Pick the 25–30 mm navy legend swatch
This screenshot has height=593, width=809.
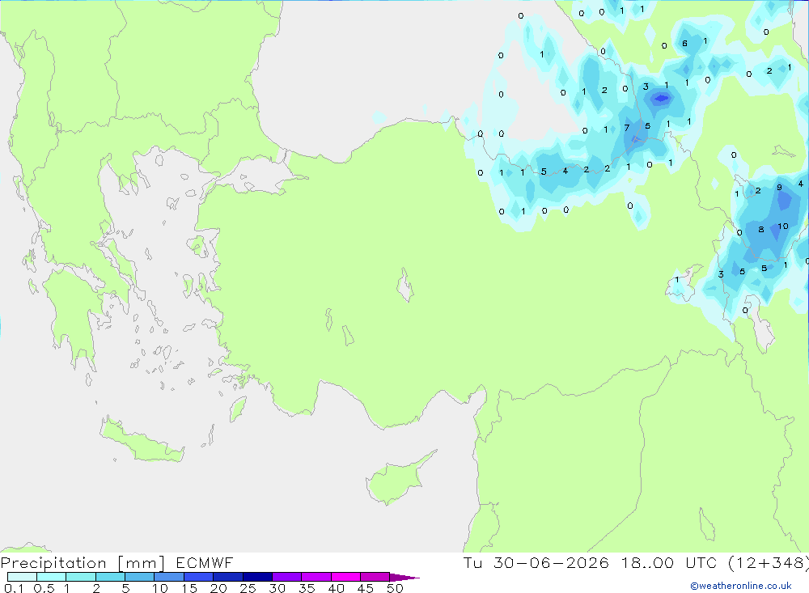(257, 577)
